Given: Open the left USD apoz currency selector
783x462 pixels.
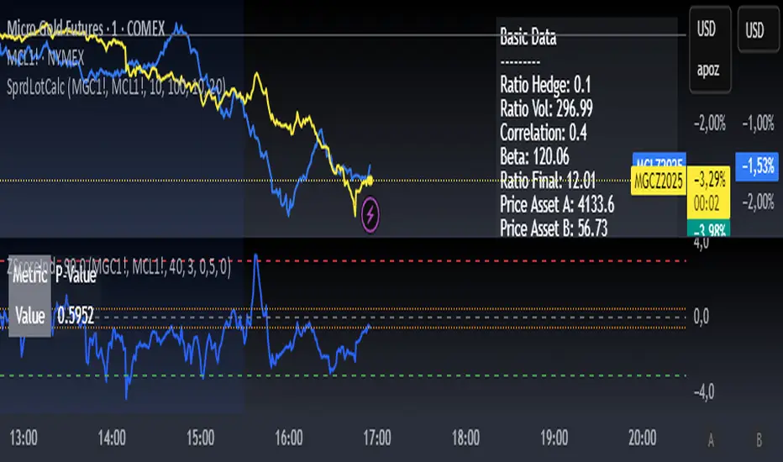Looking at the screenshot, I should (710, 50).
